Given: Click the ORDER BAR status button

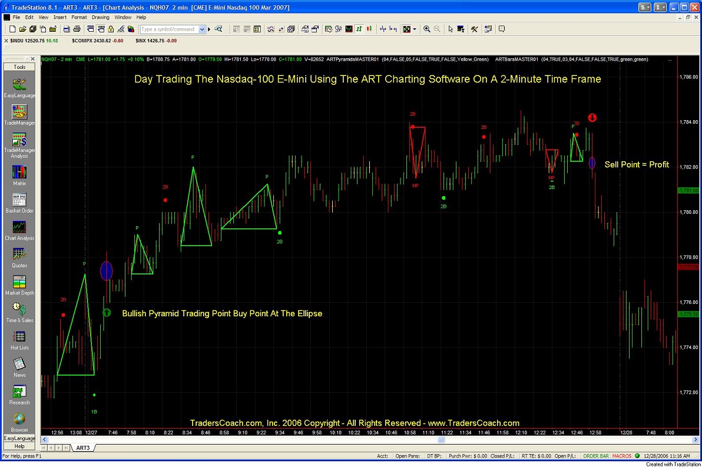Looking at the screenshot, I should [x=595, y=456].
